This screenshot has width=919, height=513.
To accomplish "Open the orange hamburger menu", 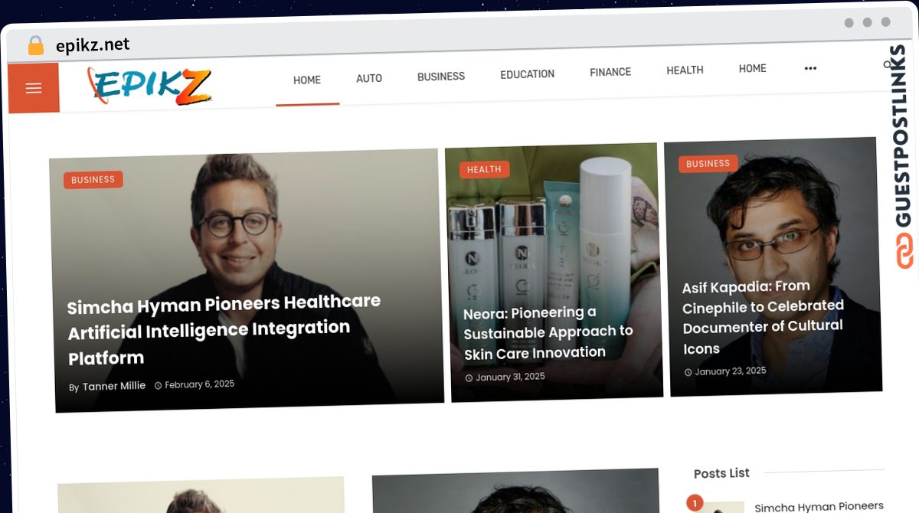I will 34,88.
